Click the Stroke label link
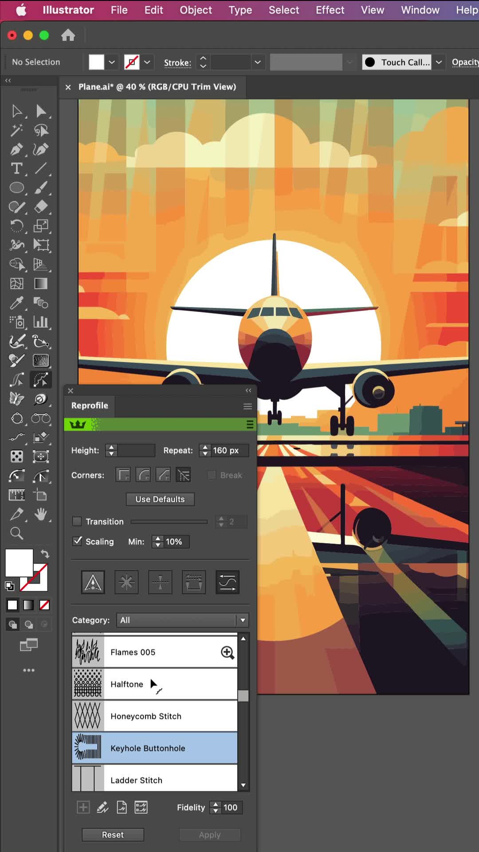This screenshot has width=479, height=852. click(177, 63)
